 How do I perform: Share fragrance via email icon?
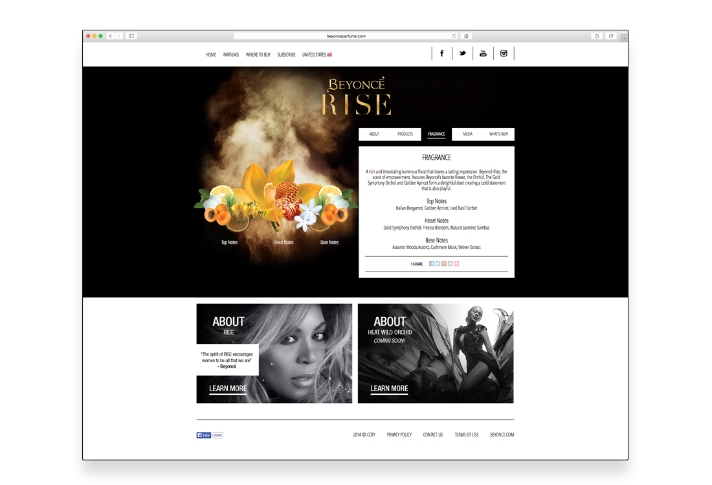pos(451,264)
